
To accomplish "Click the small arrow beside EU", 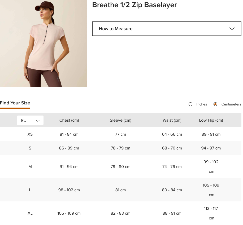I will click(38, 121).
